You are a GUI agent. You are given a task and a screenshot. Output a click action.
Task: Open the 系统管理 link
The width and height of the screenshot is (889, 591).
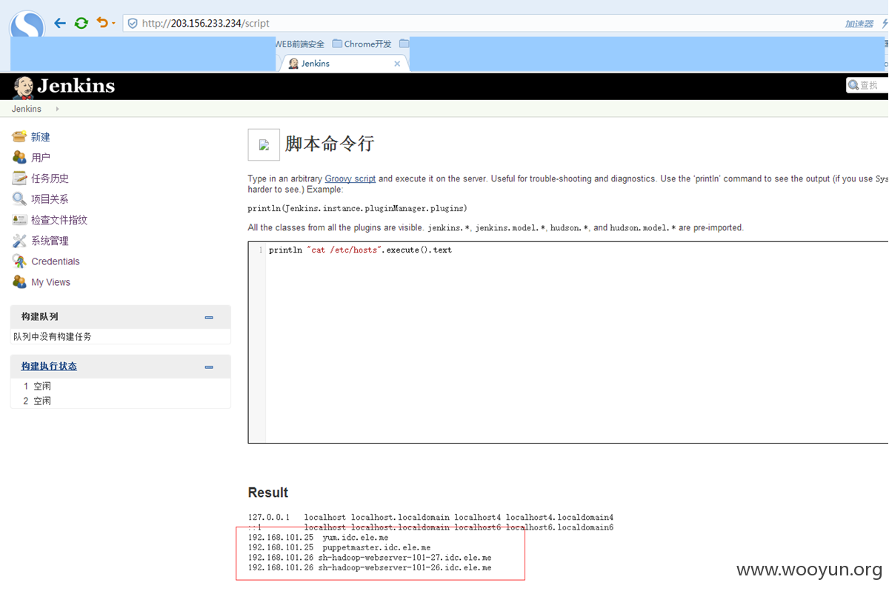click(50, 241)
